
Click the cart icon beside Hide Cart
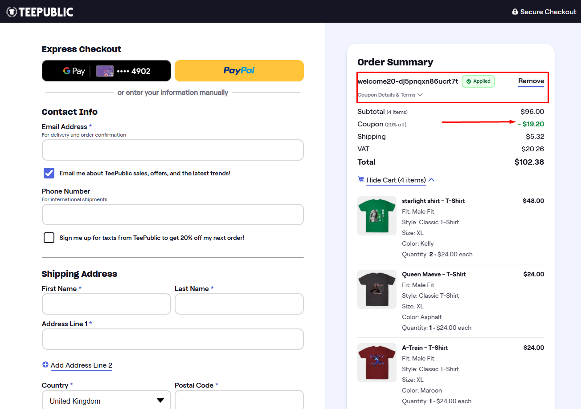pyautogui.click(x=361, y=180)
